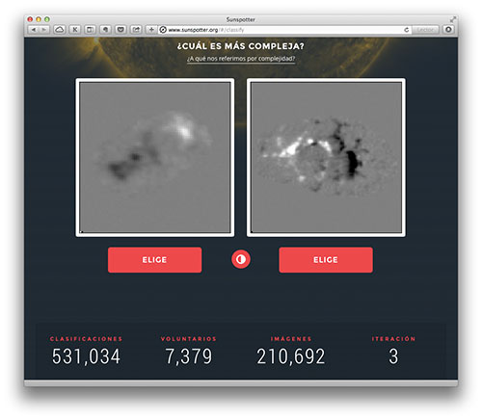Minimize the window with yellow button
The height and width of the screenshot is (420, 482).
point(39,19)
